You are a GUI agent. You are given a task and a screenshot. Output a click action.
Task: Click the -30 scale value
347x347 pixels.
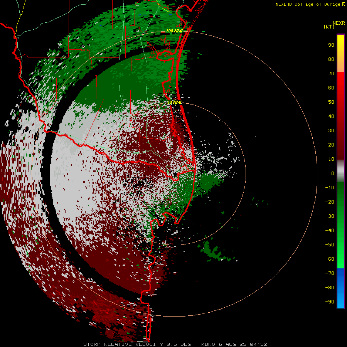(330, 216)
